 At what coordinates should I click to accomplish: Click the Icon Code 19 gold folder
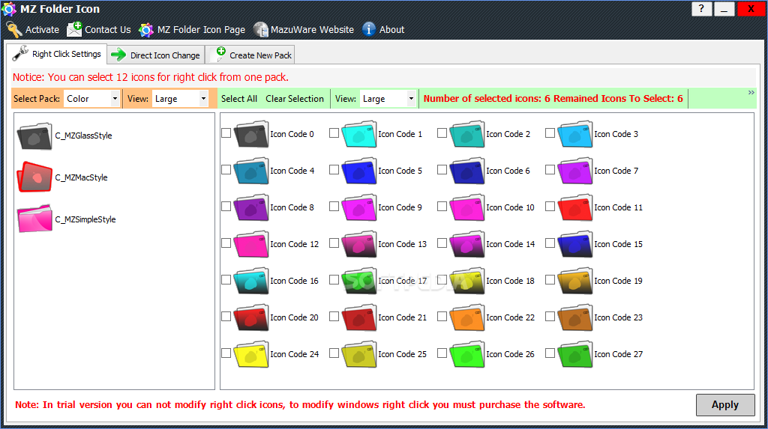pyautogui.click(x=575, y=281)
